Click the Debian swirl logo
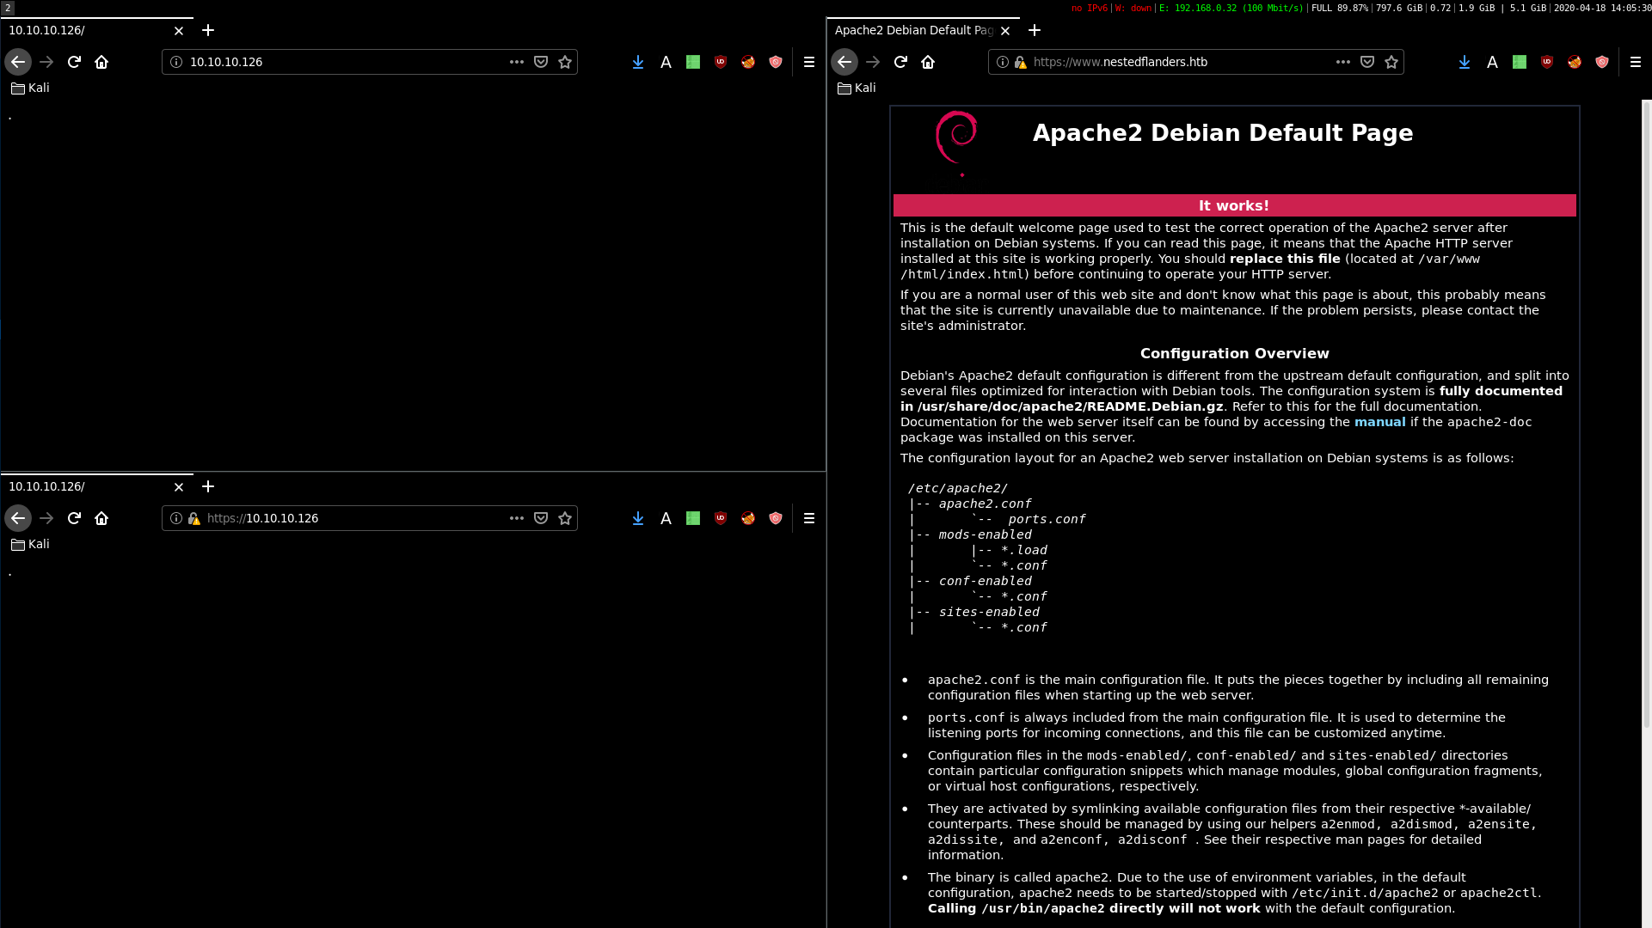 pos(956,143)
